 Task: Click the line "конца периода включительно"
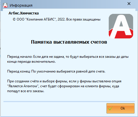(31, 62)
